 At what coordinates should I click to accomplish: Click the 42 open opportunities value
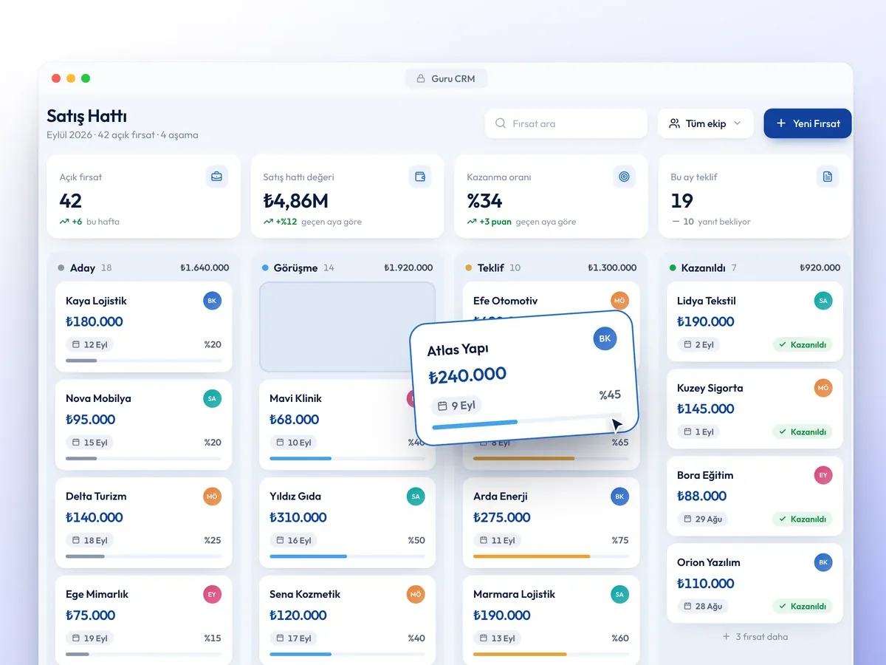click(x=71, y=201)
